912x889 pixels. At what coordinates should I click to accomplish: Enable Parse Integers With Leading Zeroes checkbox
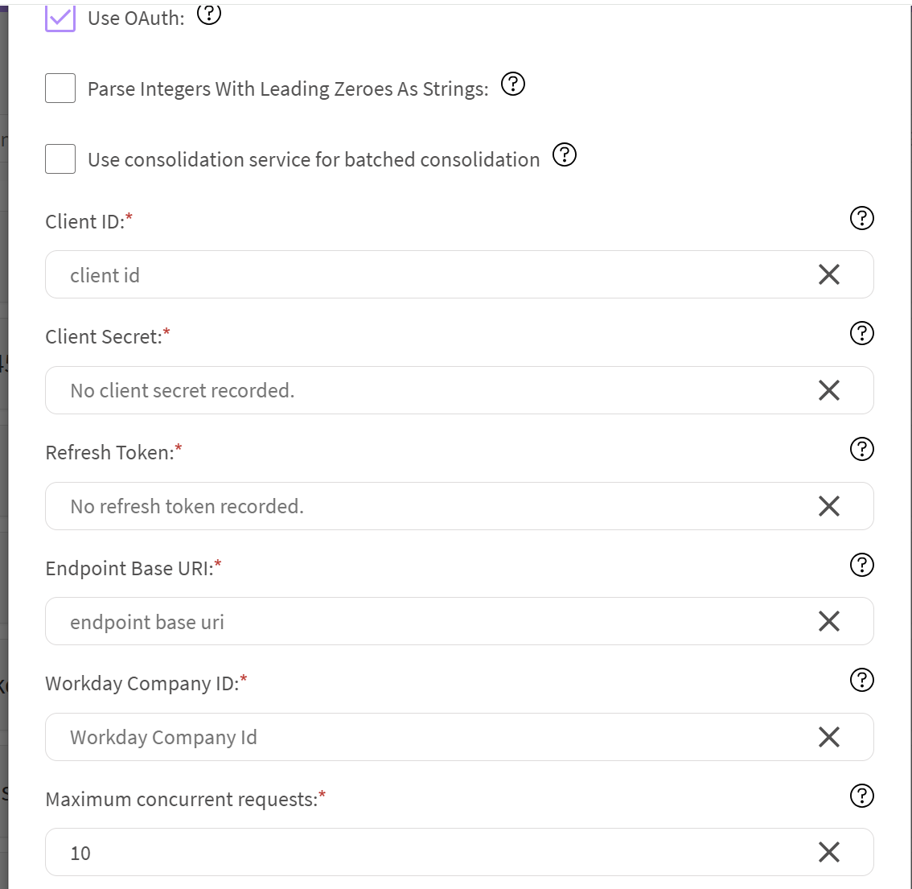point(60,88)
